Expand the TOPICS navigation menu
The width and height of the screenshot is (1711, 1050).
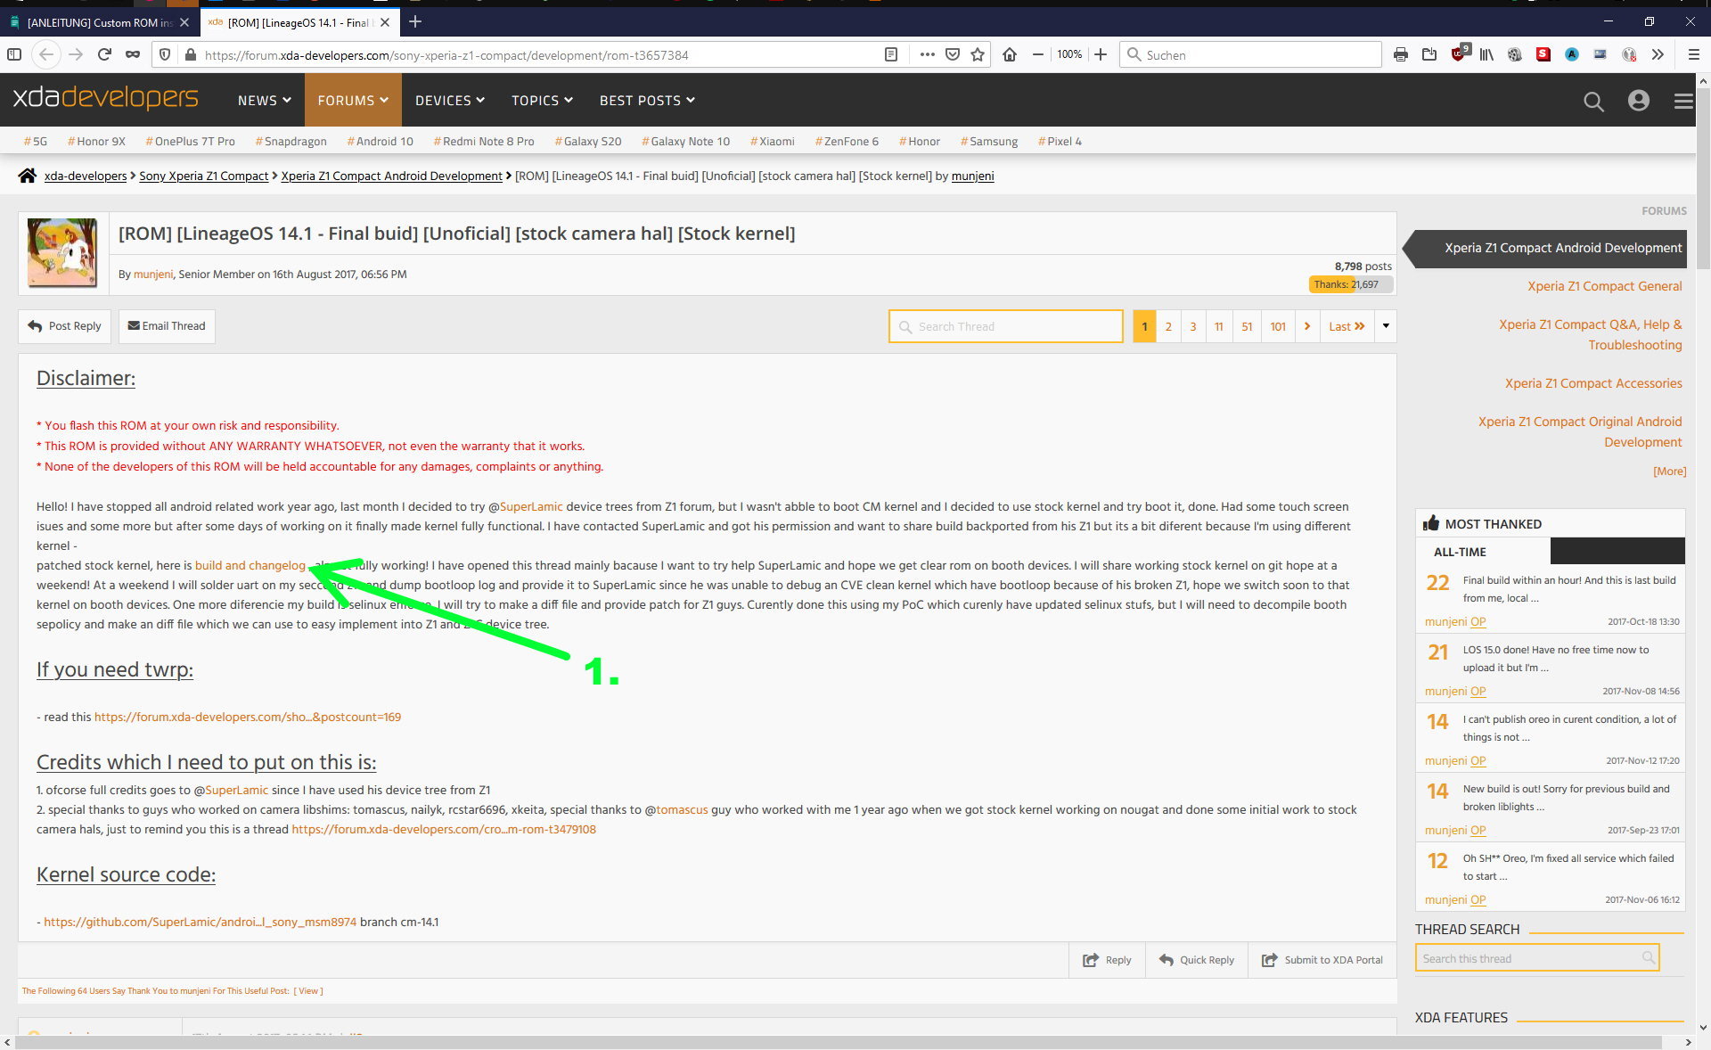click(x=542, y=100)
